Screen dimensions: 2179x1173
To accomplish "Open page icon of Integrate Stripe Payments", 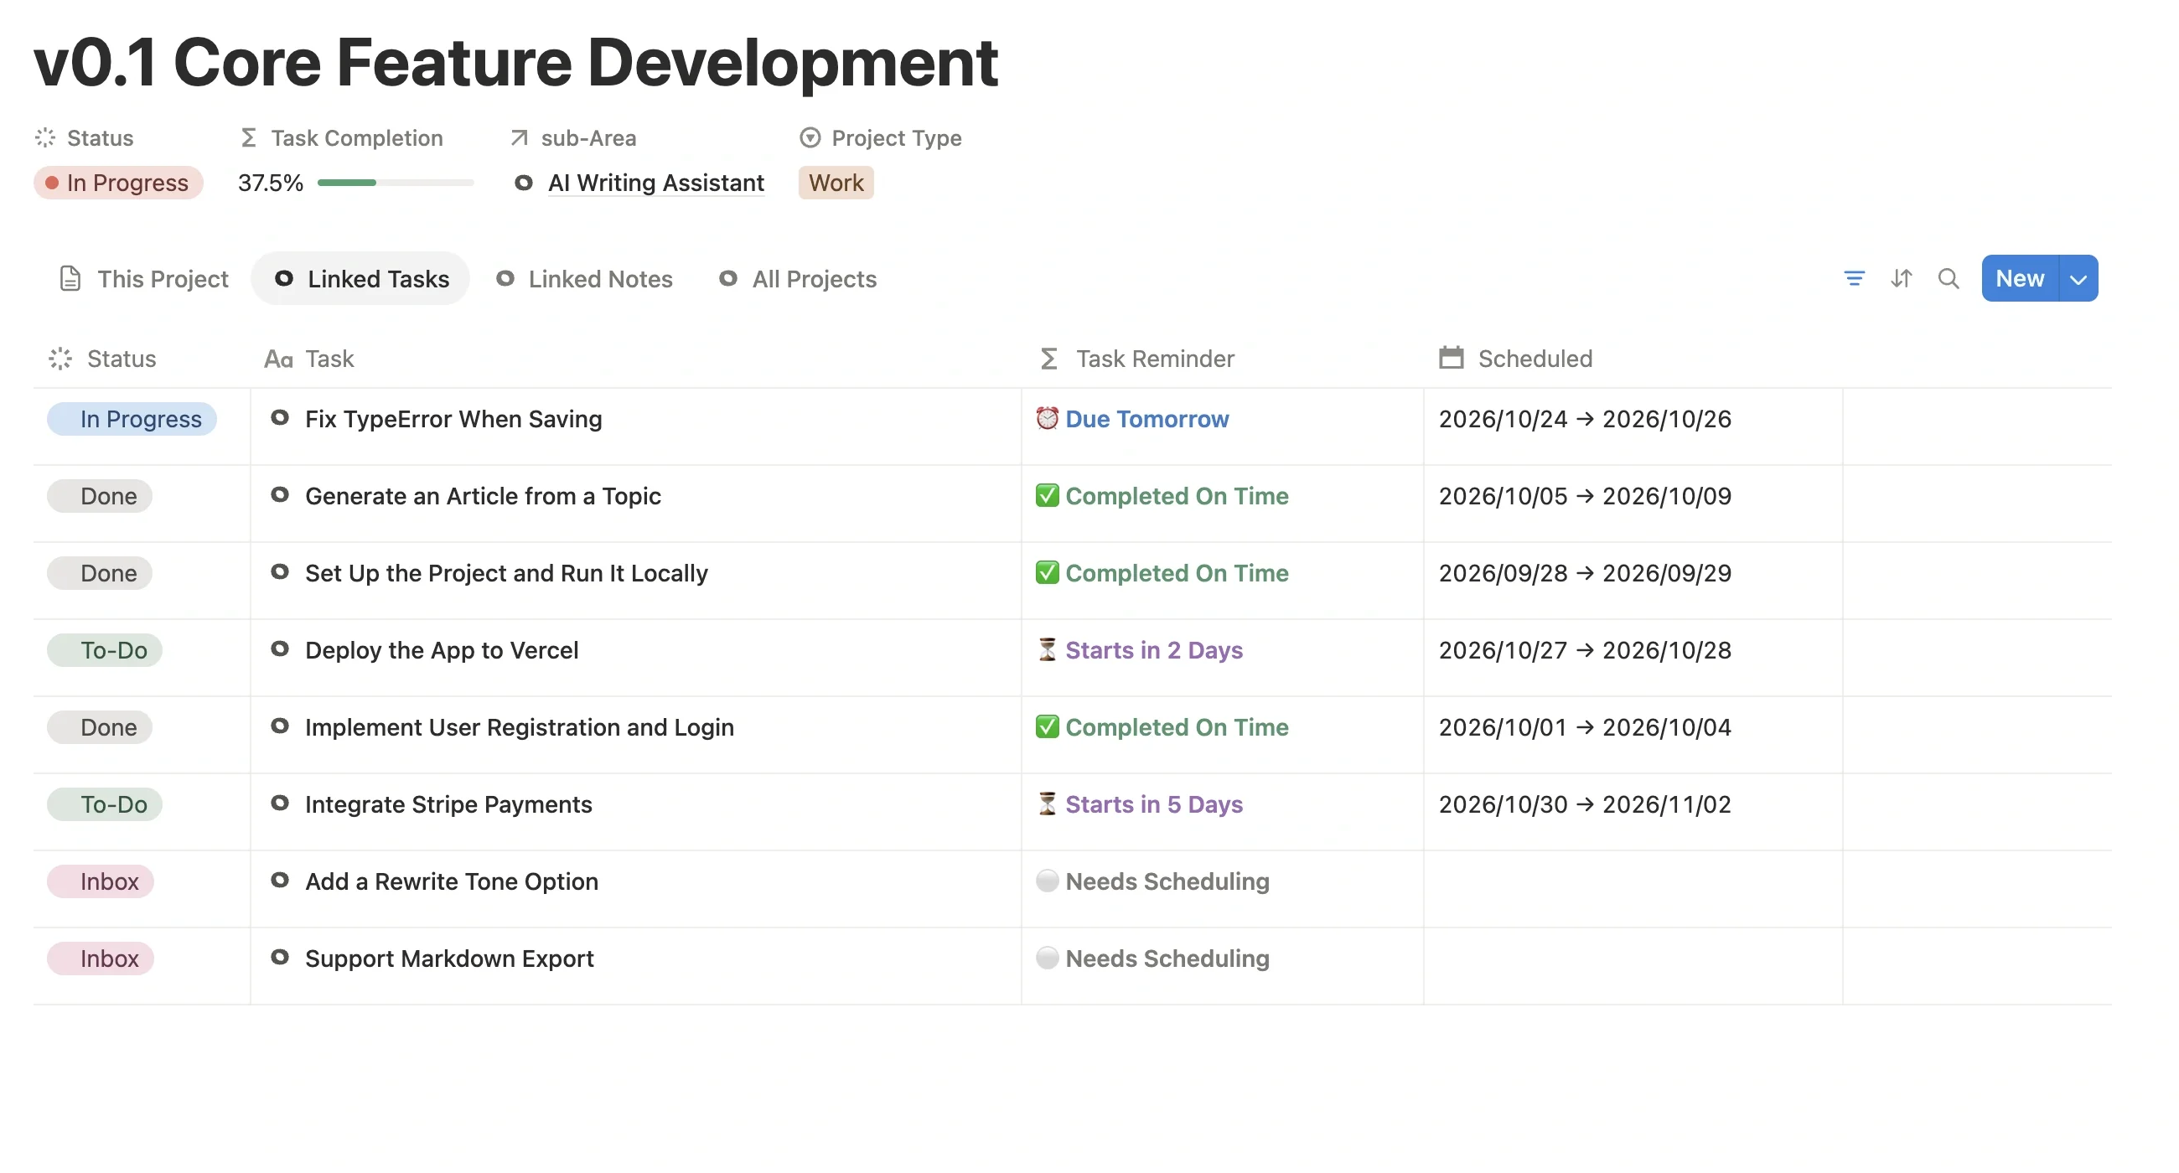I will (x=280, y=803).
